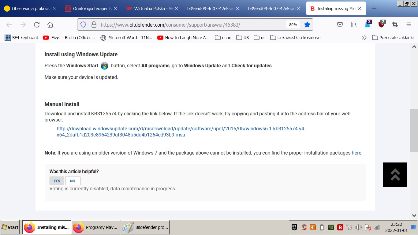Viewport: 418px width, 235px height.
Task: Open the uBlock Origin extension icon
Action: (x=381, y=24)
